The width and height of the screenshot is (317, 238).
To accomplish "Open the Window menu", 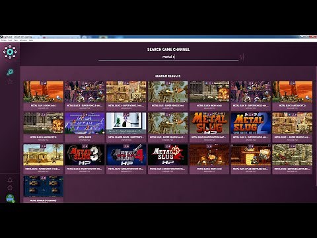I will (x=23, y=40).
